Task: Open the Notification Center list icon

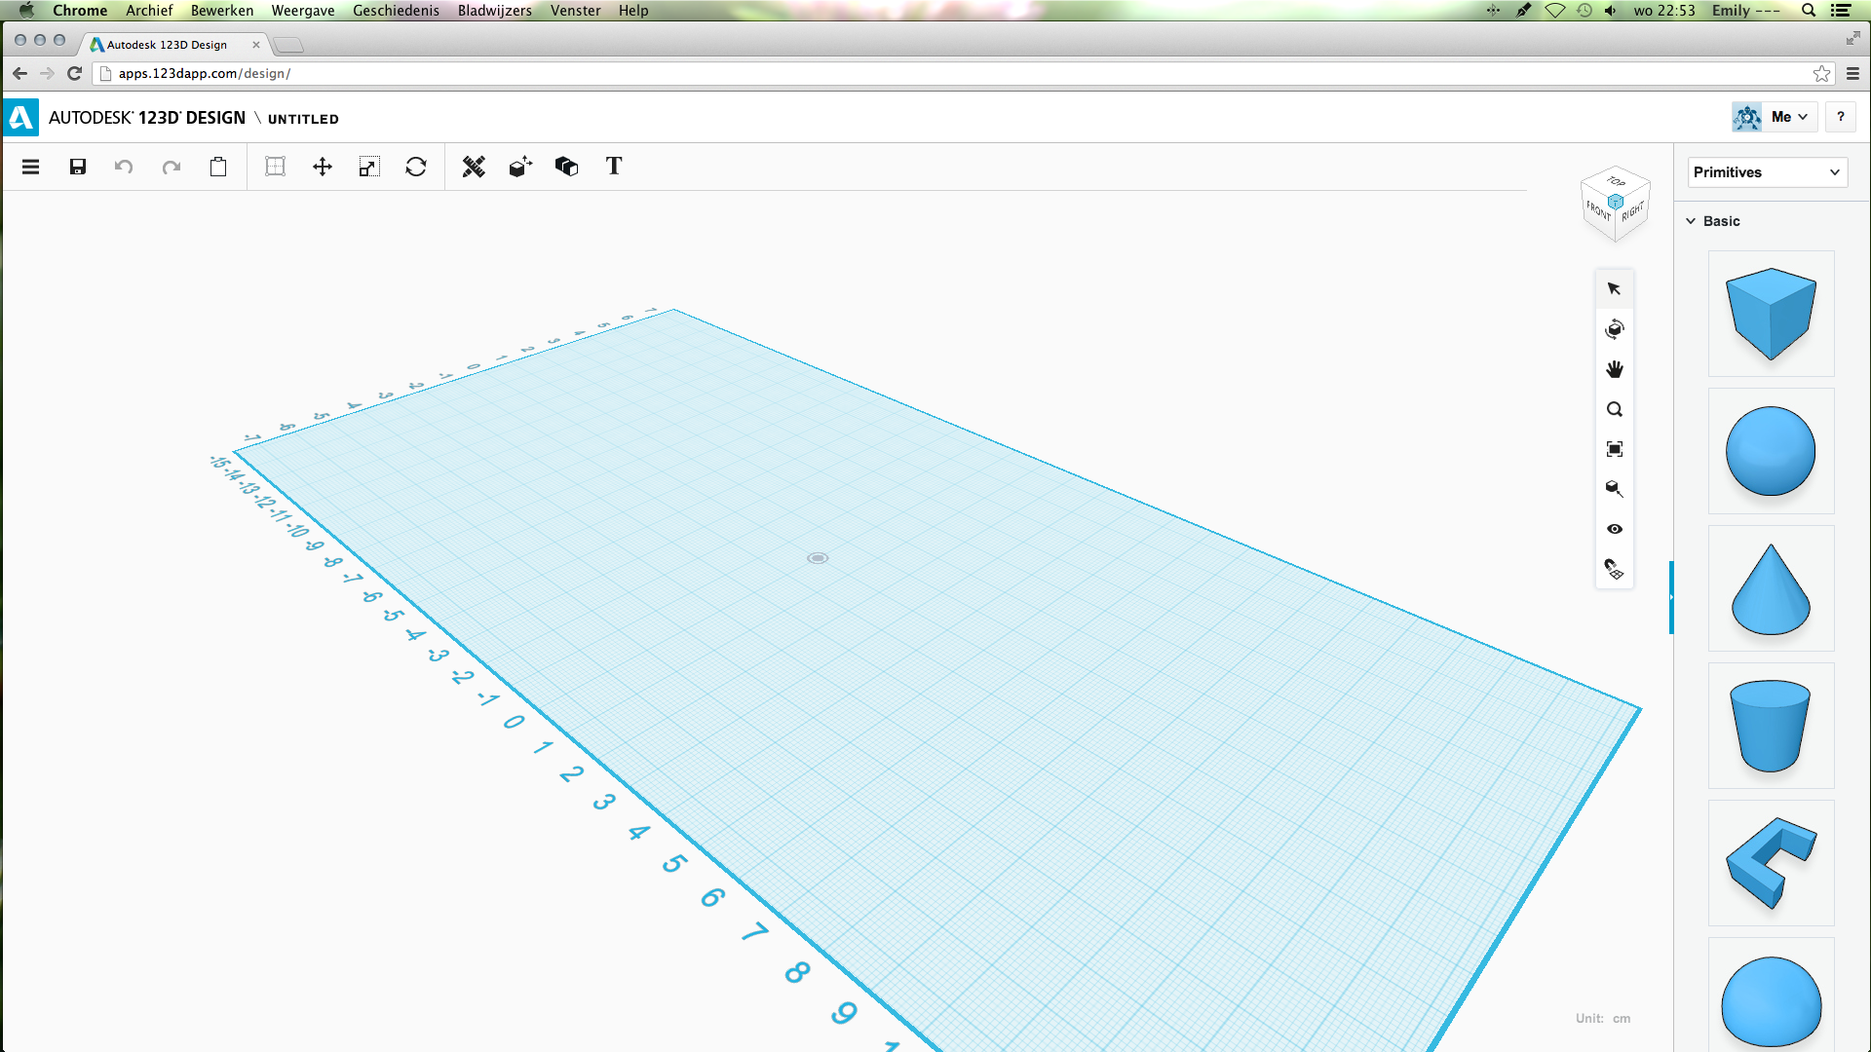Action: 1841,10
